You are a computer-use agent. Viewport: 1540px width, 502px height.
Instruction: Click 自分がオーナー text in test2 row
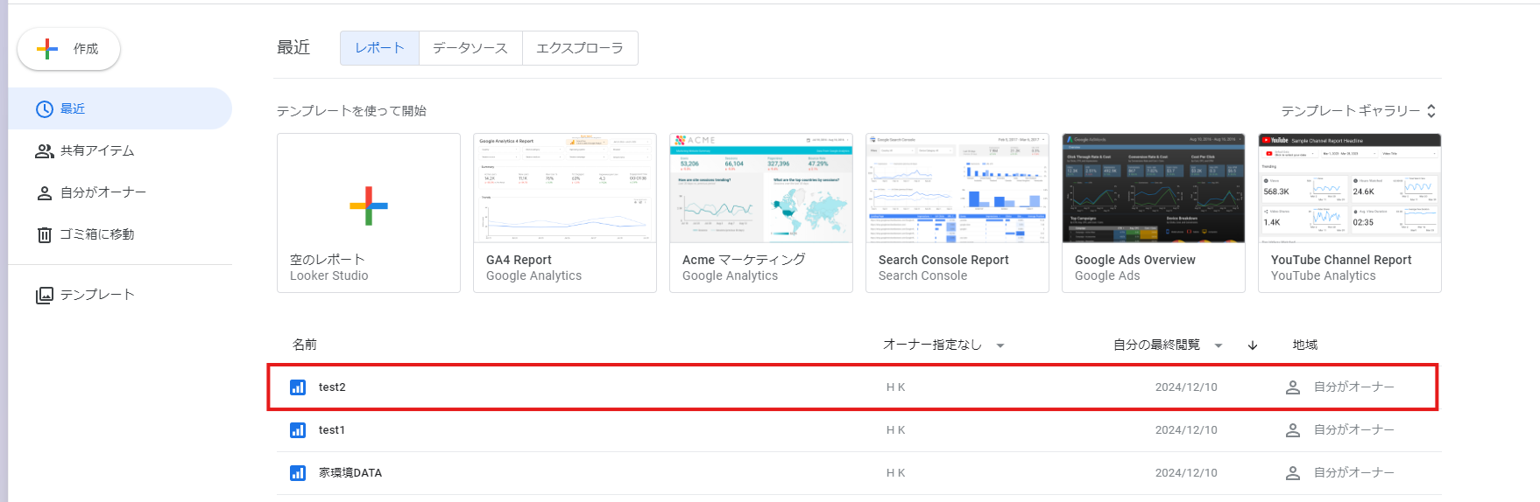[1354, 387]
